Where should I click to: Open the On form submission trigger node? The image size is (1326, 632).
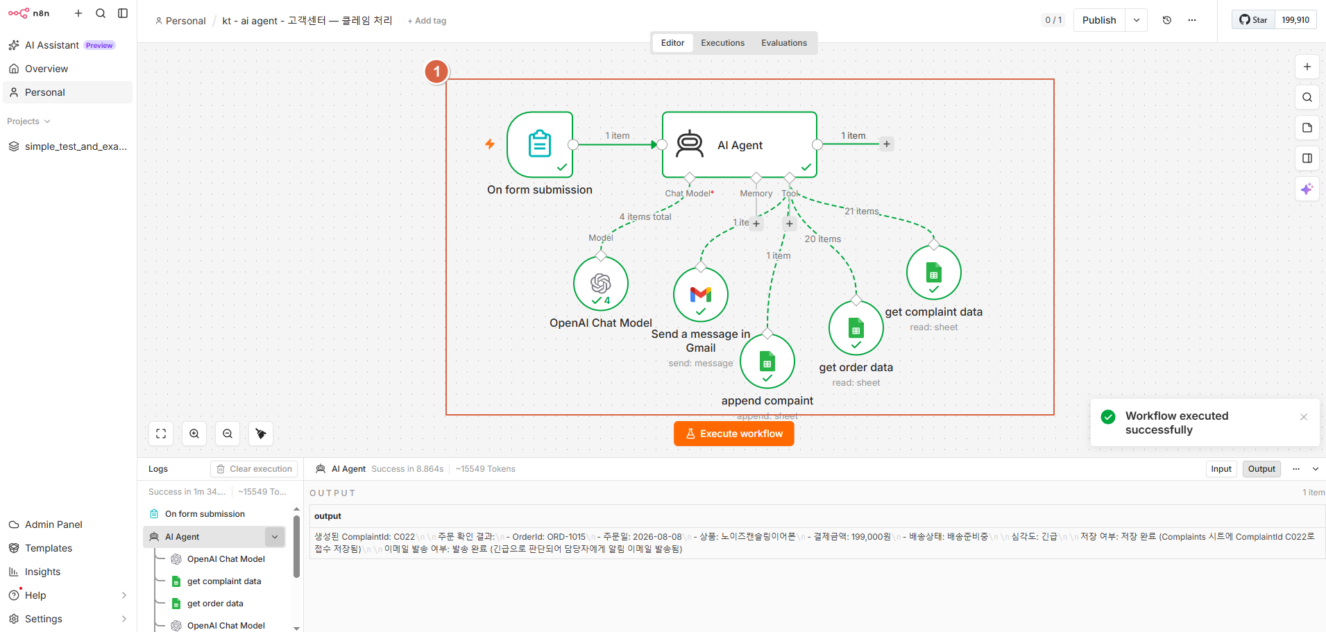[x=540, y=145]
